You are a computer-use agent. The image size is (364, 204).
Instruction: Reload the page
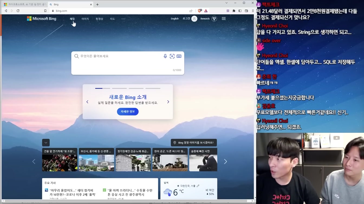[x=18, y=11]
